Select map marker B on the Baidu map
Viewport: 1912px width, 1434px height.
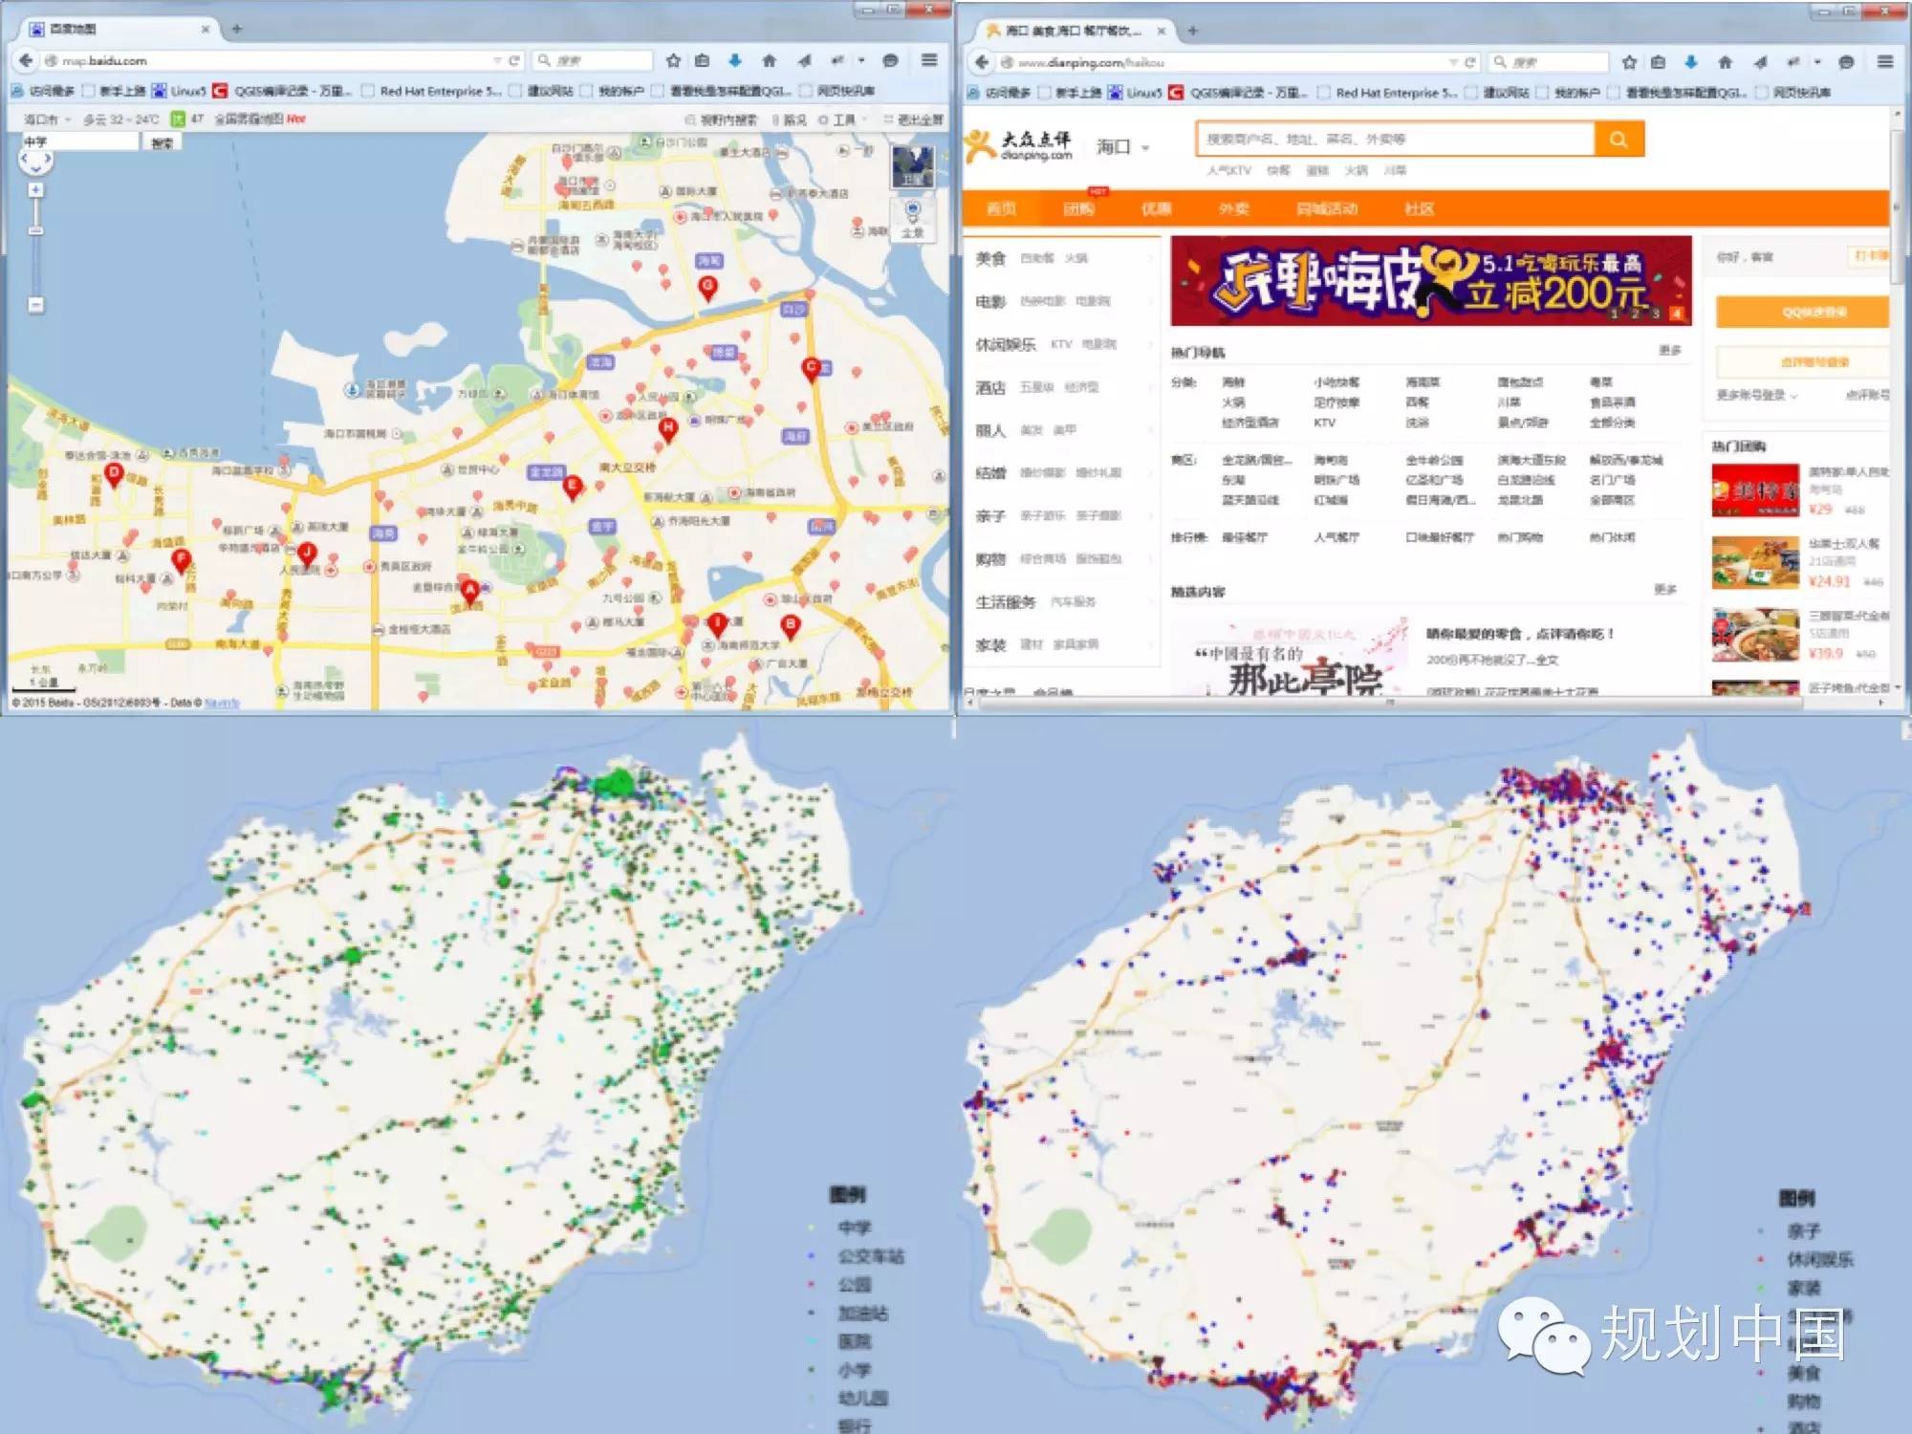point(790,626)
